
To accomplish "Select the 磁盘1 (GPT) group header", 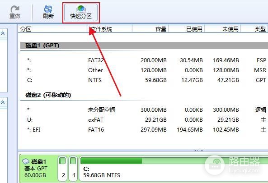I will [x=144, y=46].
